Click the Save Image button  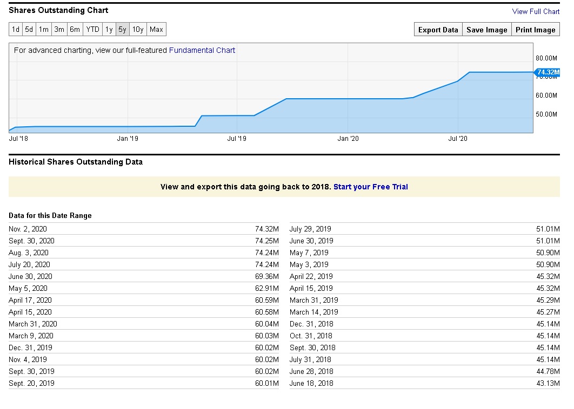486,30
